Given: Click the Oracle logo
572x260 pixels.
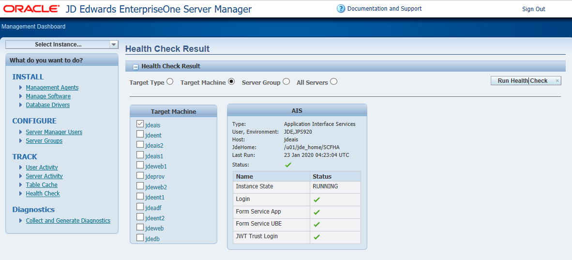Looking at the screenshot, I should click(32, 9).
